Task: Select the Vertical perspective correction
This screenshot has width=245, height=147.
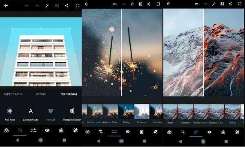Action: (x=51, y=115)
